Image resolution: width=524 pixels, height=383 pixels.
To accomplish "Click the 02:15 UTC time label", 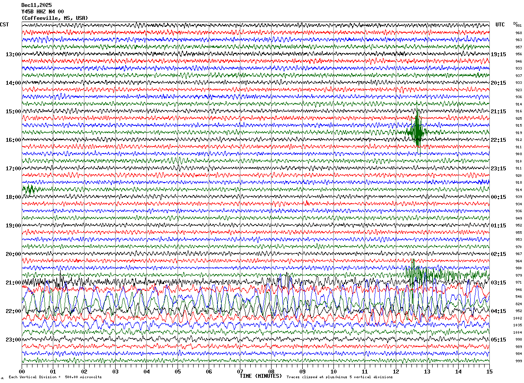I will tap(498, 254).
